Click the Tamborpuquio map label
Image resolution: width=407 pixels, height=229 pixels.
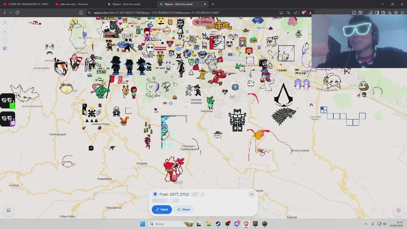58,134
